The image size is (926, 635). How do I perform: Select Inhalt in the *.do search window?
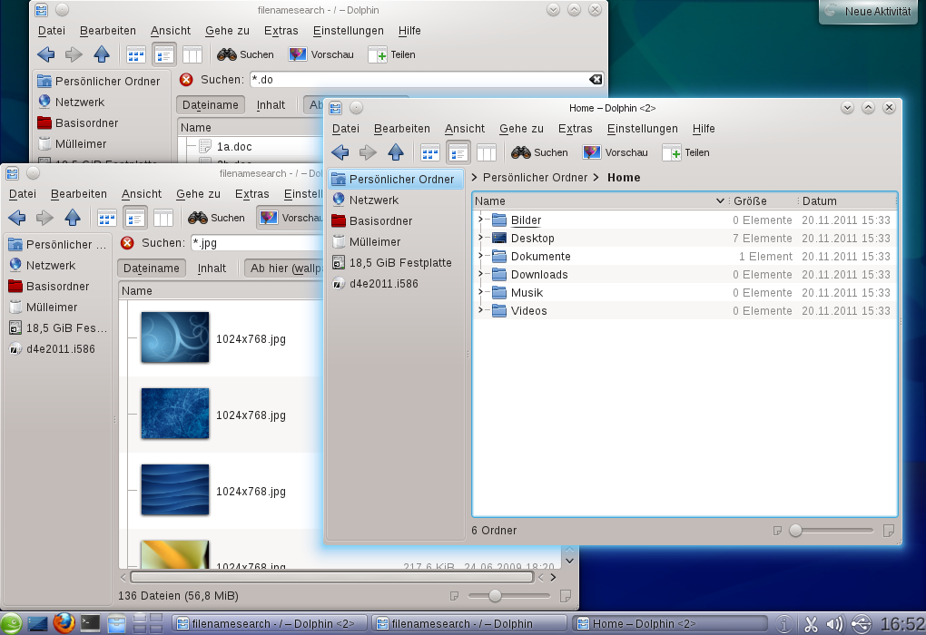[x=271, y=105]
